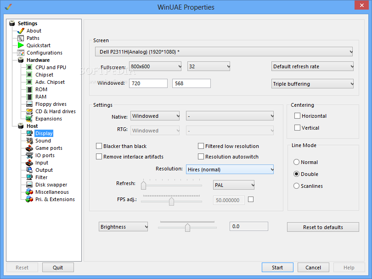Open the Sound settings page
The width and height of the screenshot is (372, 279).
[43, 141]
